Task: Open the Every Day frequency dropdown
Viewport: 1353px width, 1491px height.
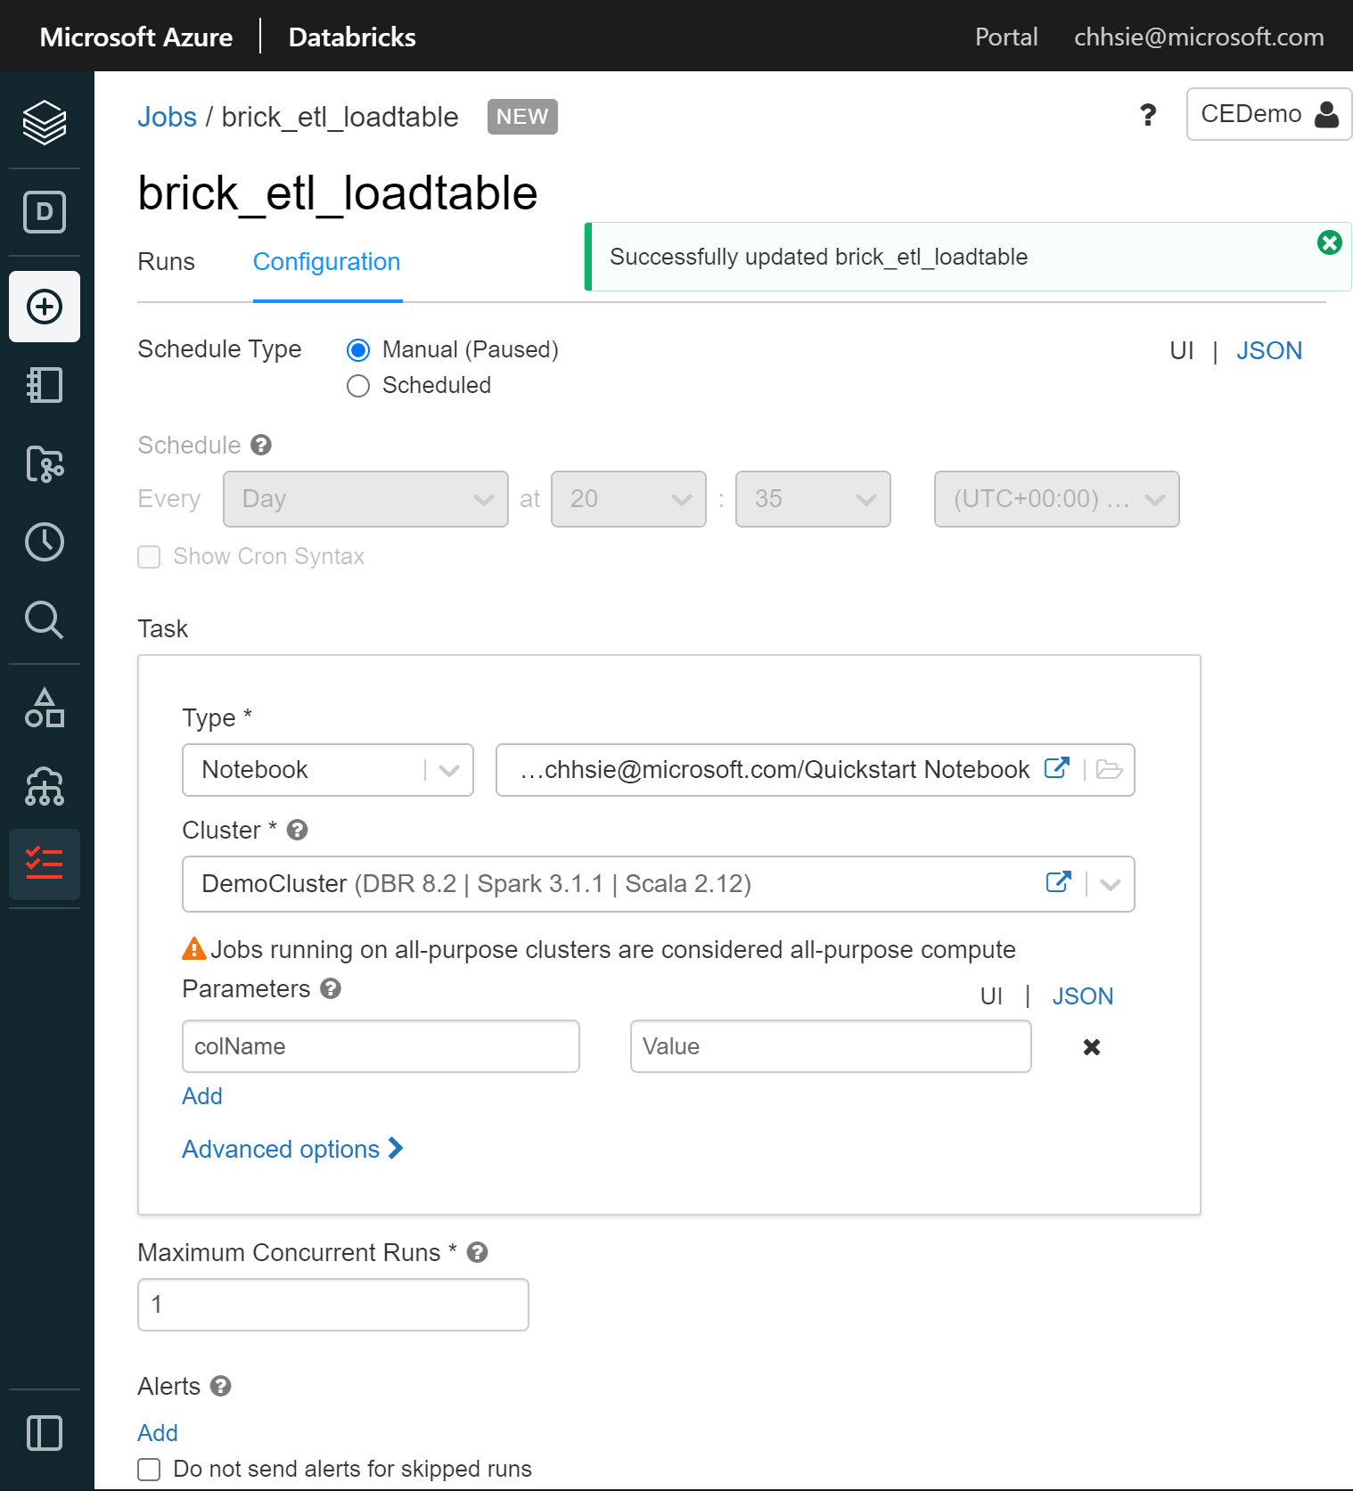Action: 365,499
